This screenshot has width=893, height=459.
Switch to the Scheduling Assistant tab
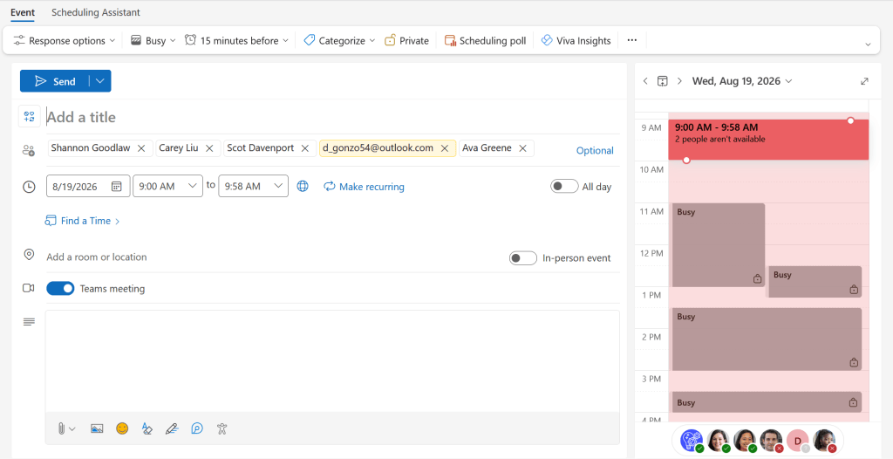[96, 12]
